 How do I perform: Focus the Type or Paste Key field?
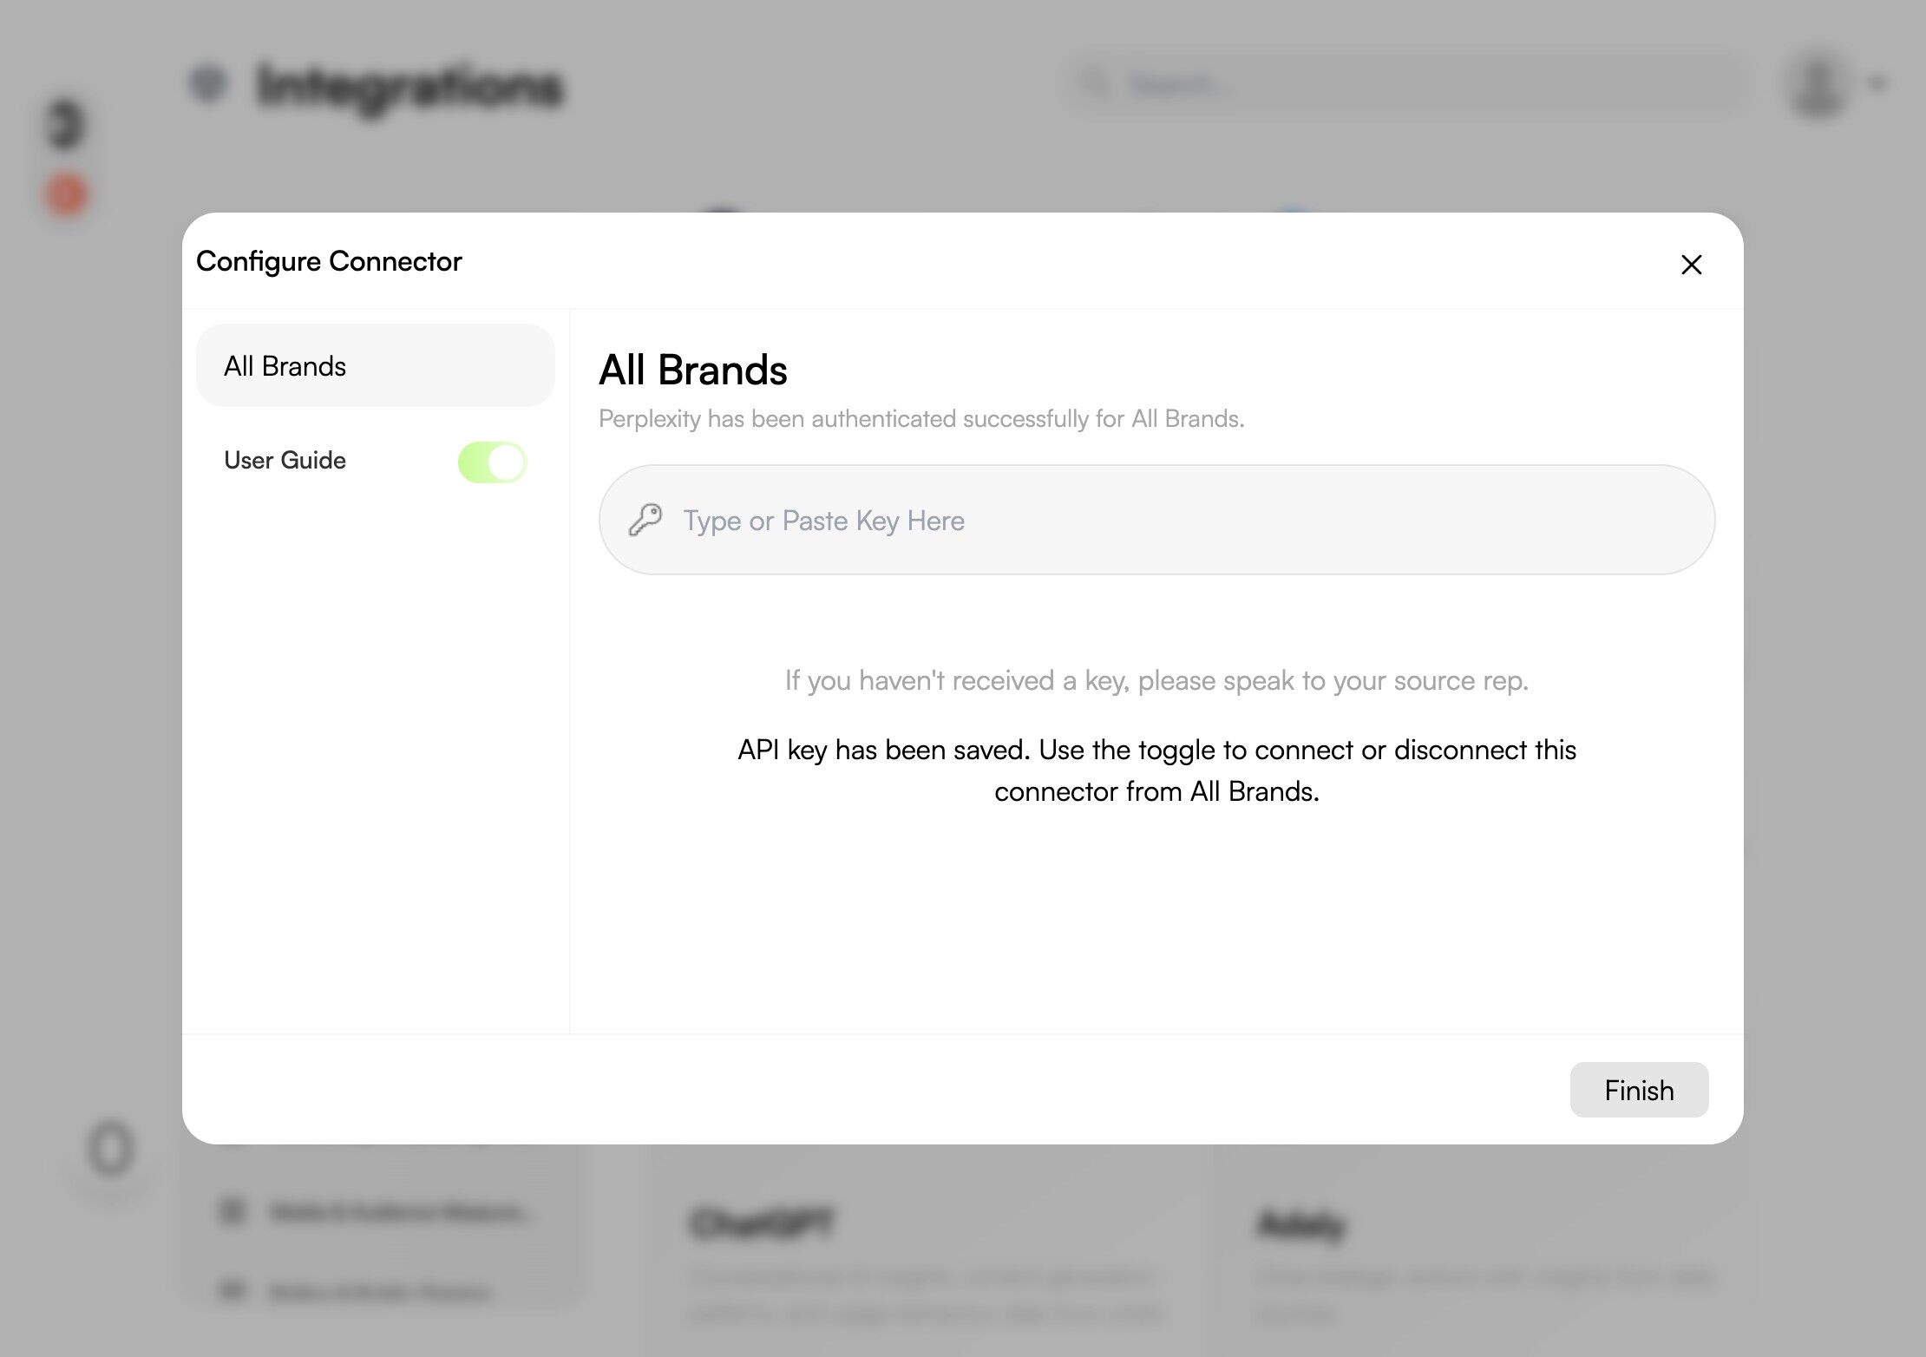(1171, 520)
